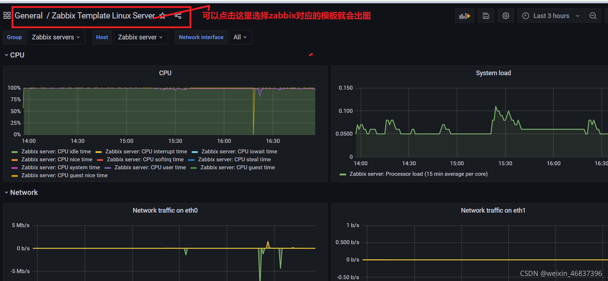Open the CPU panel title menu
Screen dimensions: 608x281
point(165,73)
